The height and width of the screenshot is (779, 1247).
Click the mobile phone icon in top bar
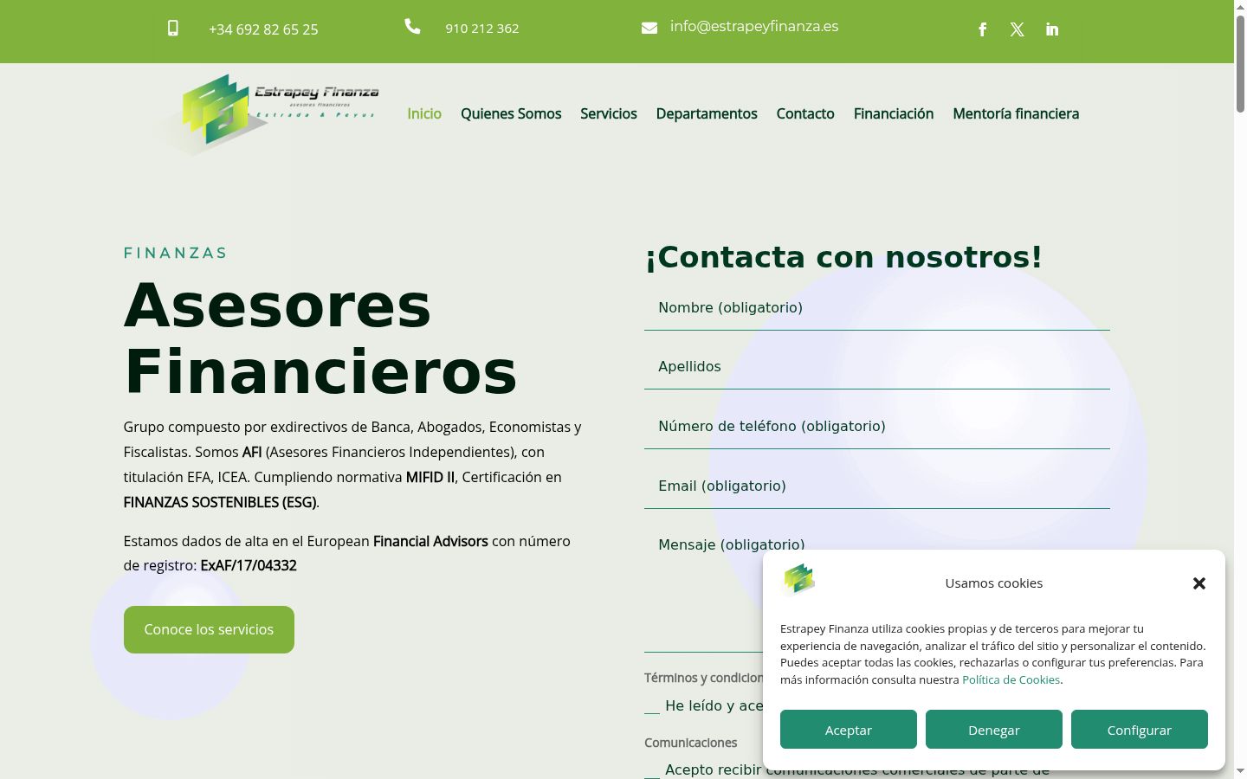(x=173, y=29)
